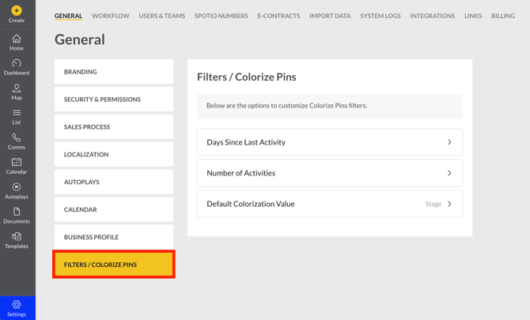530x320 pixels.
Task: Open Templates sidebar icon
Action: (x=17, y=236)
